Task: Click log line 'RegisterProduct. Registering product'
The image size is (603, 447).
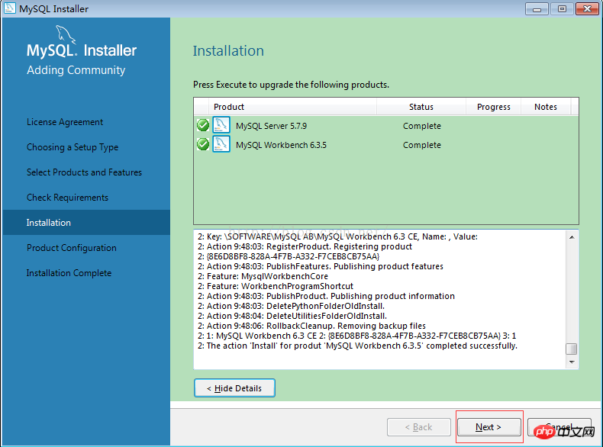Action: tap(305, 246)
